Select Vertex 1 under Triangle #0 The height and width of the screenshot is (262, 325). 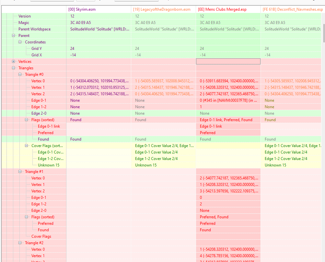pos(38,87)
